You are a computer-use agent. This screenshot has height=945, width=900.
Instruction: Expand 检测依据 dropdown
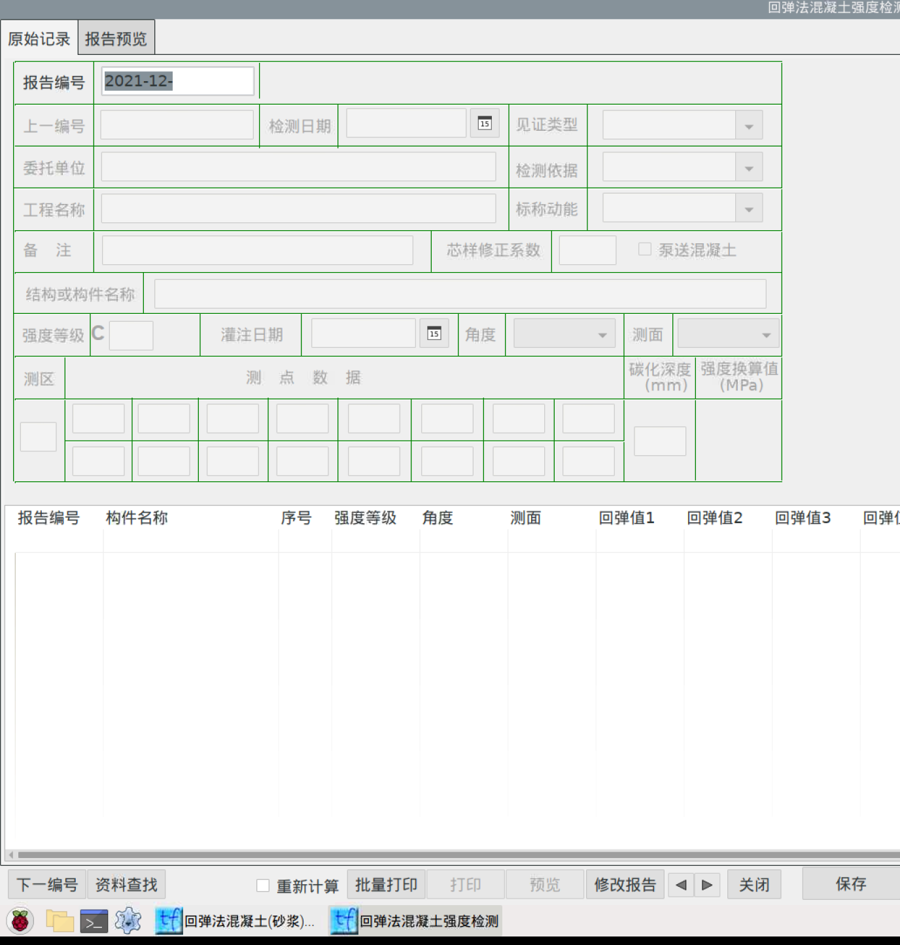click(749, 167)
